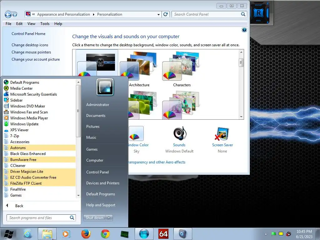Open Windows Update
320x240 pixels.
40,124
